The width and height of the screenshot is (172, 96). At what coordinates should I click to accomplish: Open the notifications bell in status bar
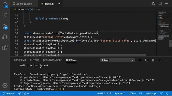167,93
